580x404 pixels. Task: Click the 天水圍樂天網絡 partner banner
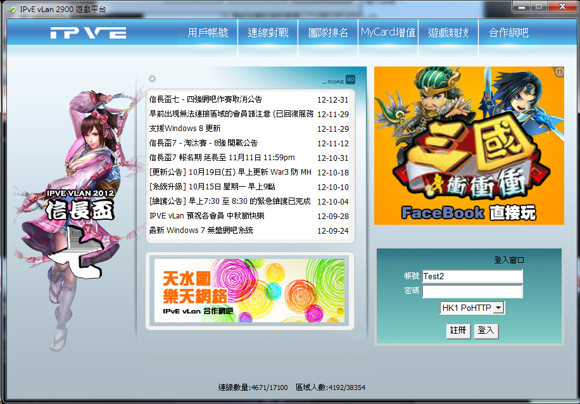click(249, 291)
